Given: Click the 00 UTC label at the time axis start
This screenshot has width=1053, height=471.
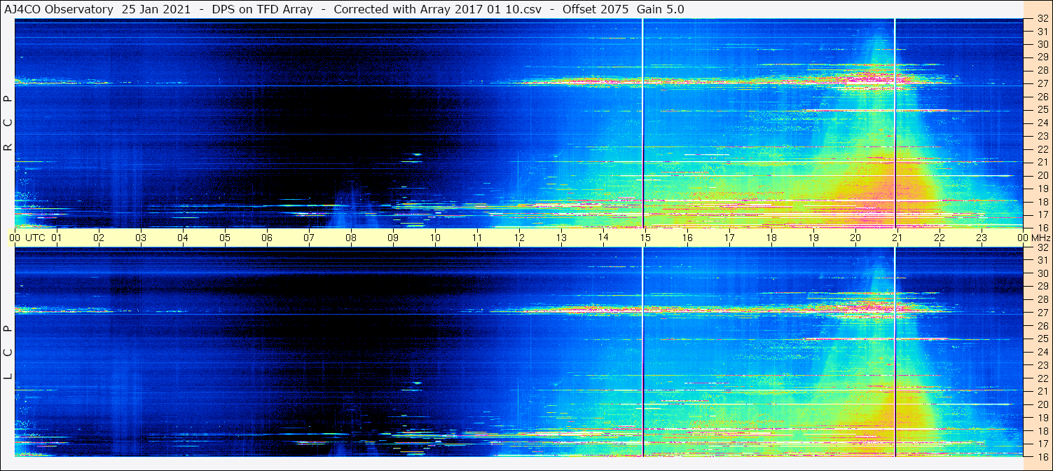Looking at the screenshot, I should (27, 238).
